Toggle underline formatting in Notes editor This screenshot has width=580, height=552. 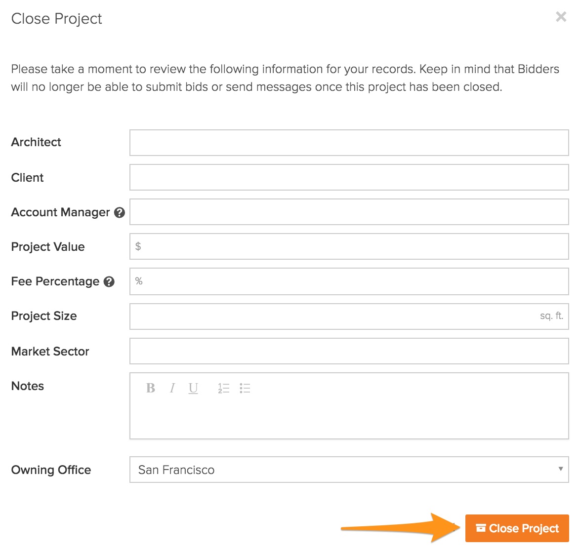click(193, 389)
